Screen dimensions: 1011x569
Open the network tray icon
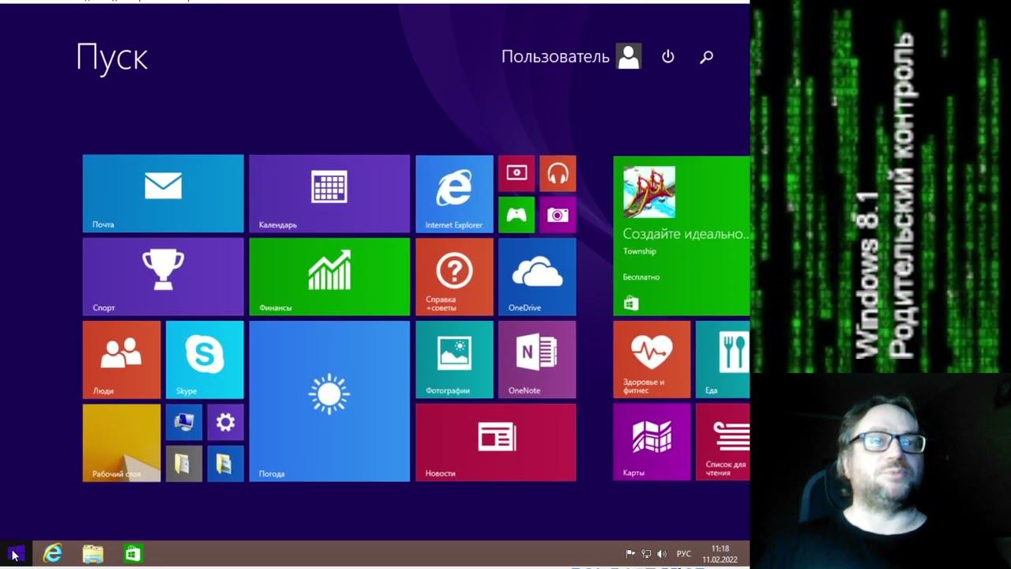tap(646, 554)
